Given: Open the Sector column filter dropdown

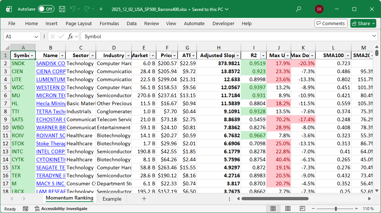Looking at the screenshot, I should click(92, 56).
